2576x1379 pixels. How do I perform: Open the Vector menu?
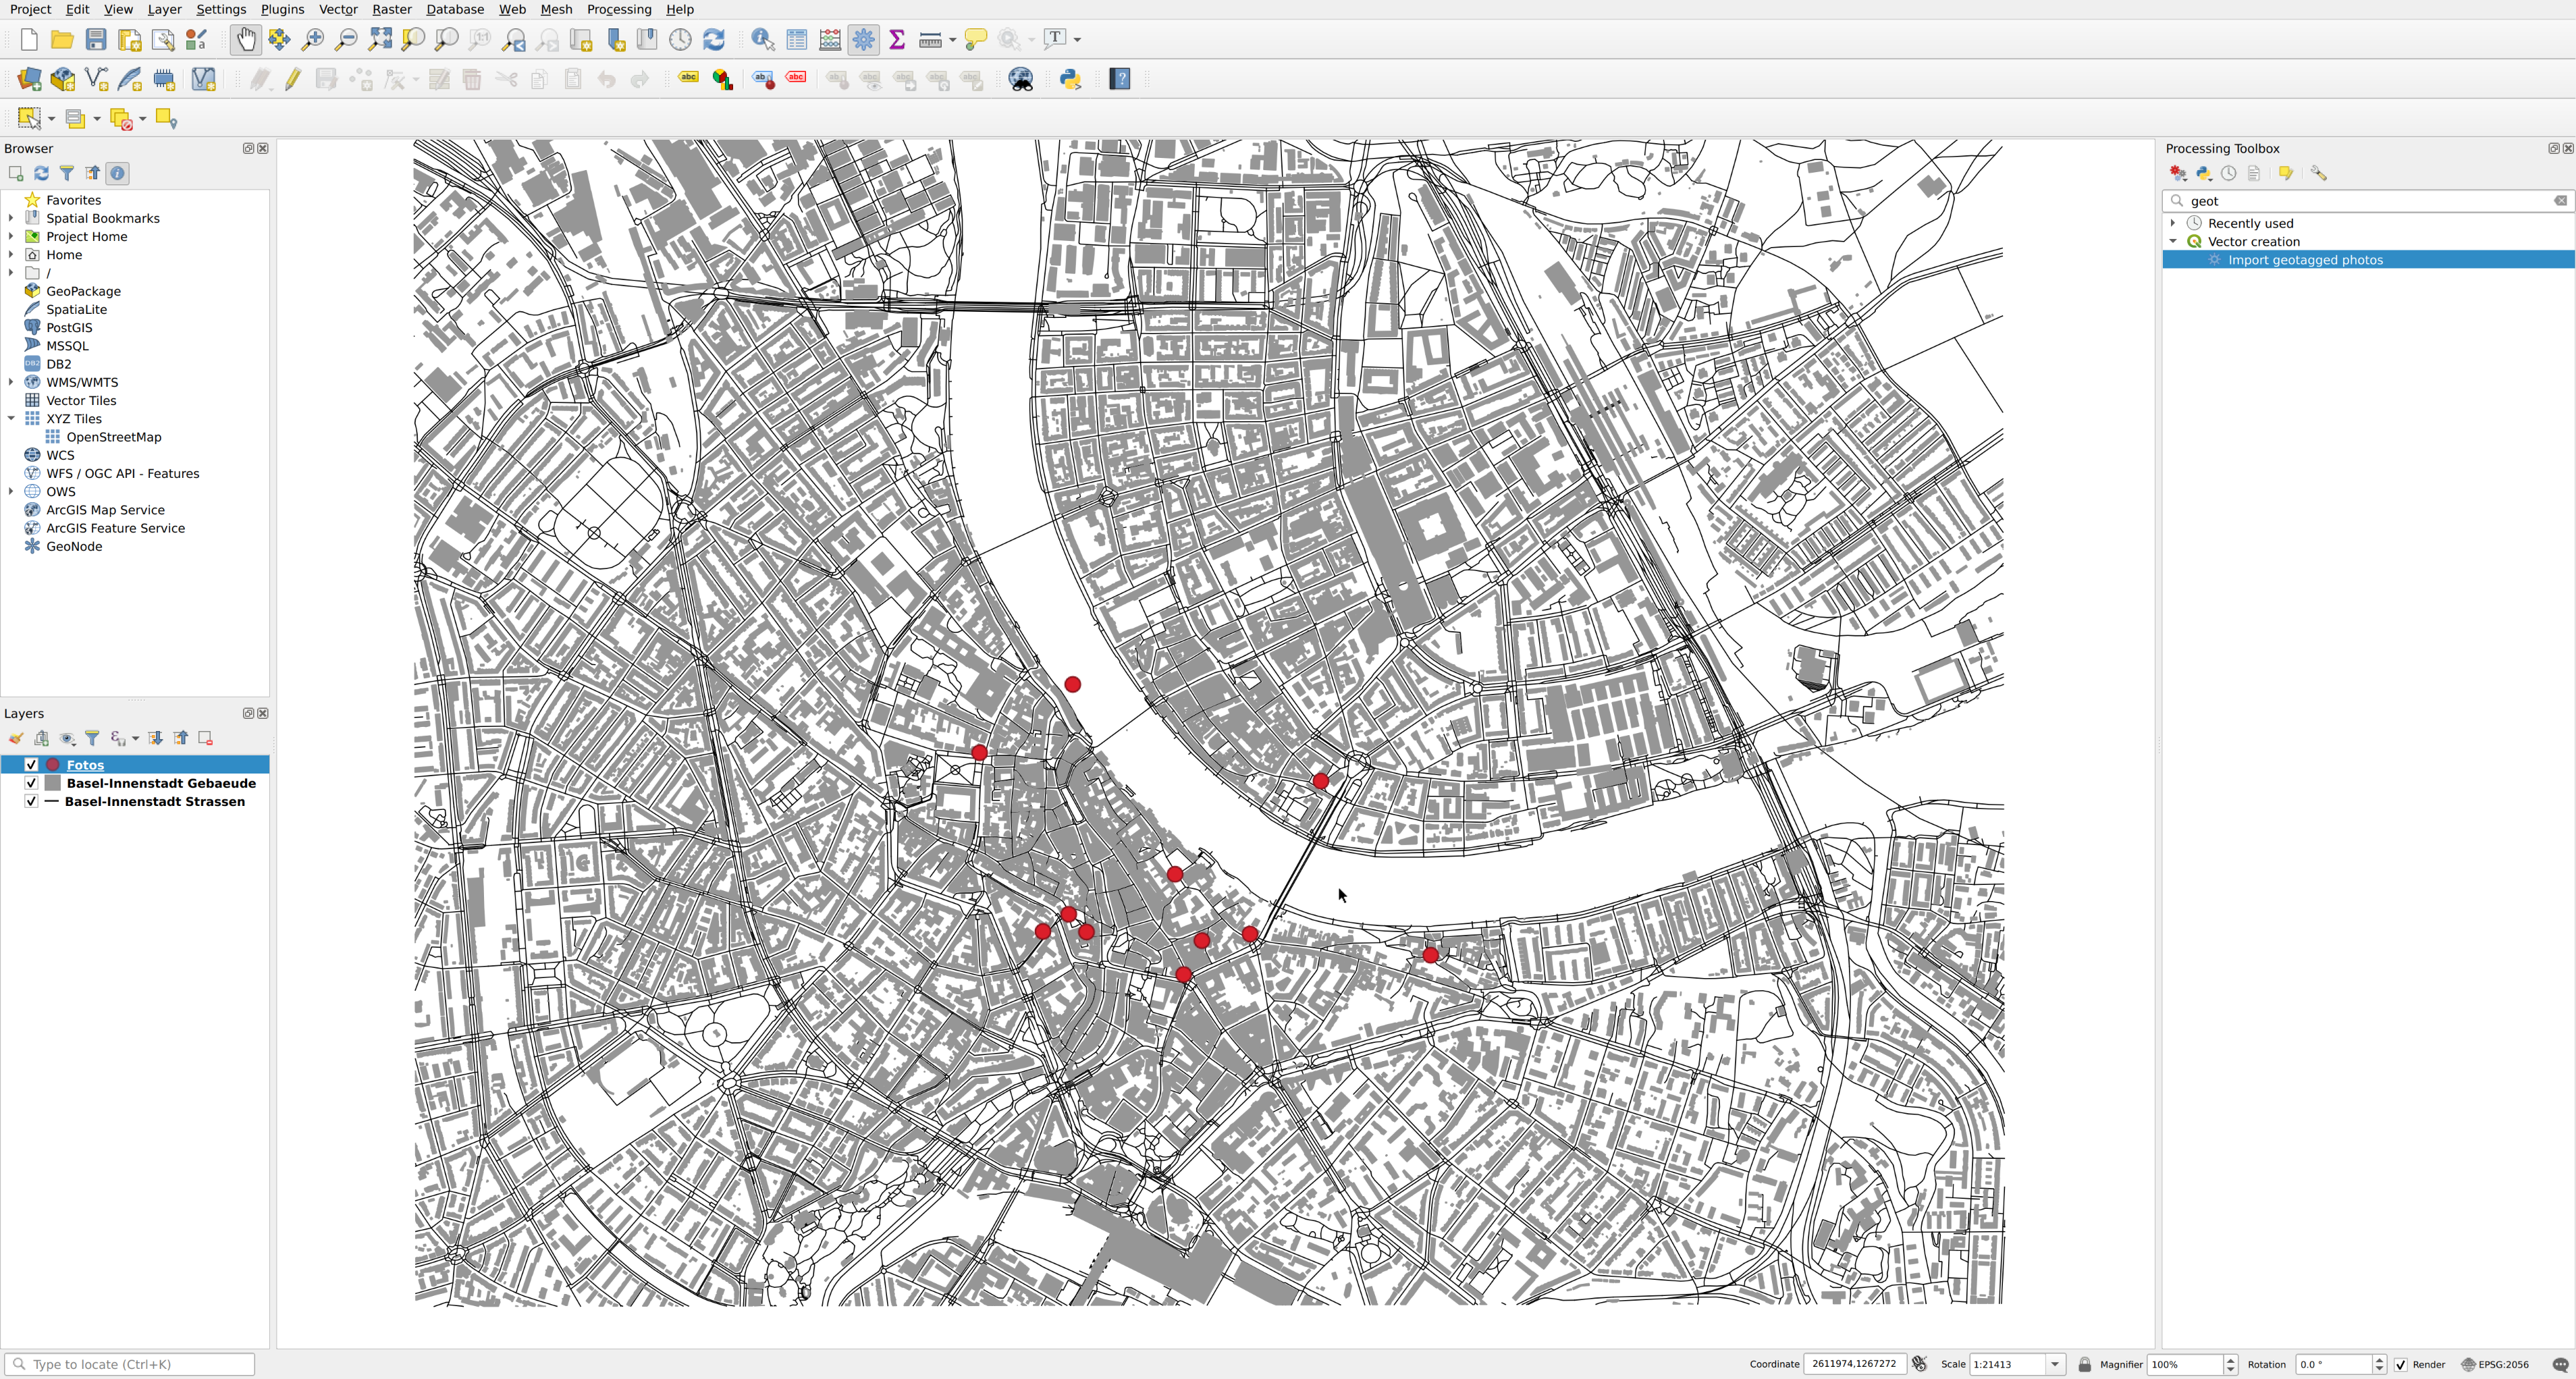click(x=337, y=9)
